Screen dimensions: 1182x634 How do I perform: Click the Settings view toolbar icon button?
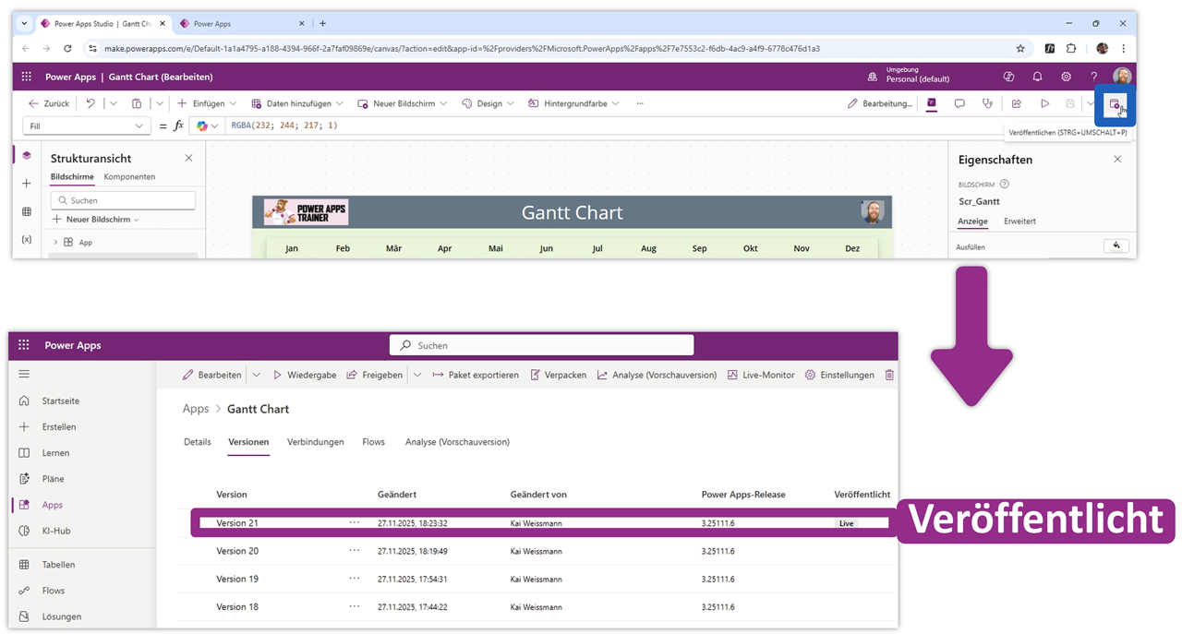point(932,103)
